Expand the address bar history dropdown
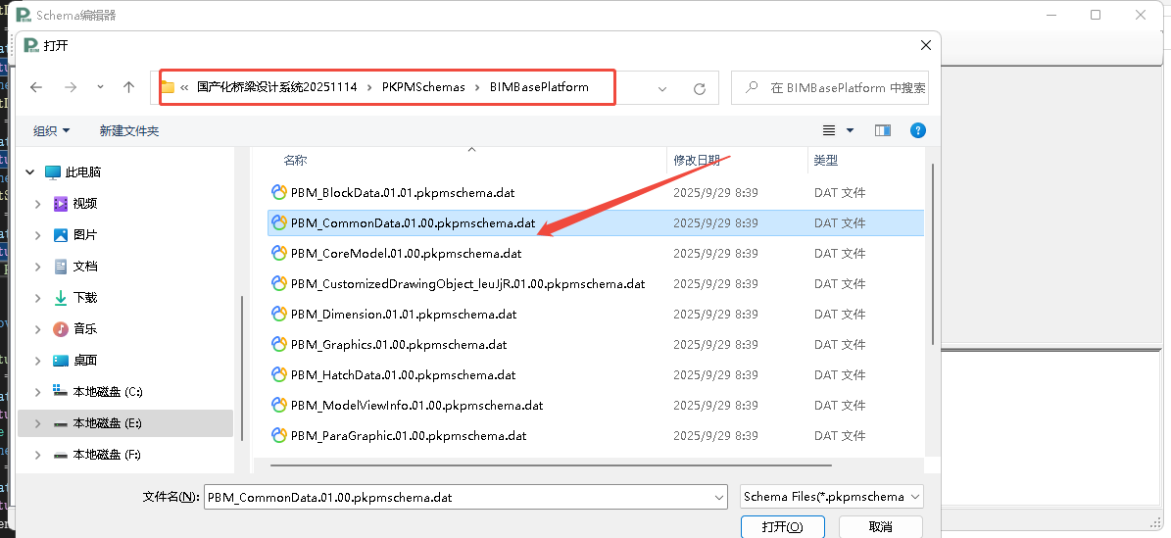 point(662,88)
